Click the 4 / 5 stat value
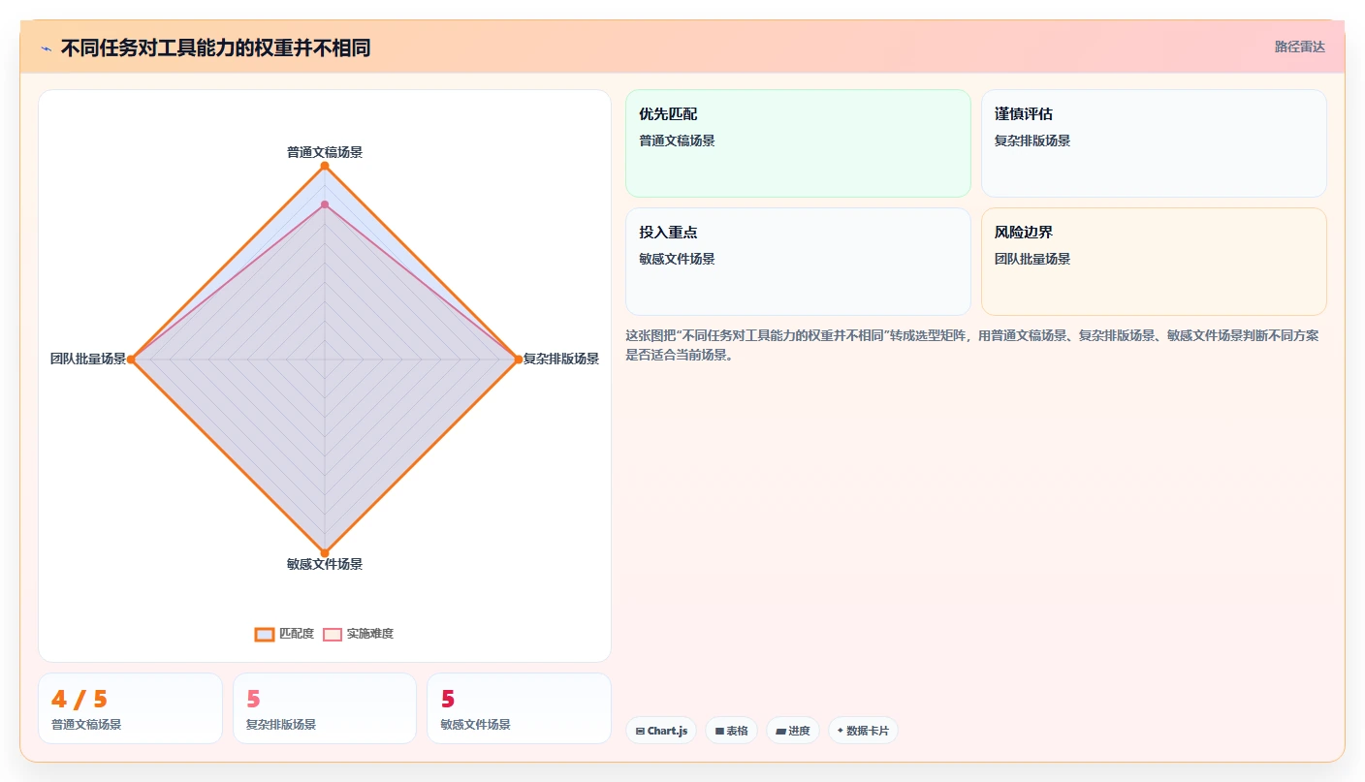1365x782 pixels. [79, 699]
